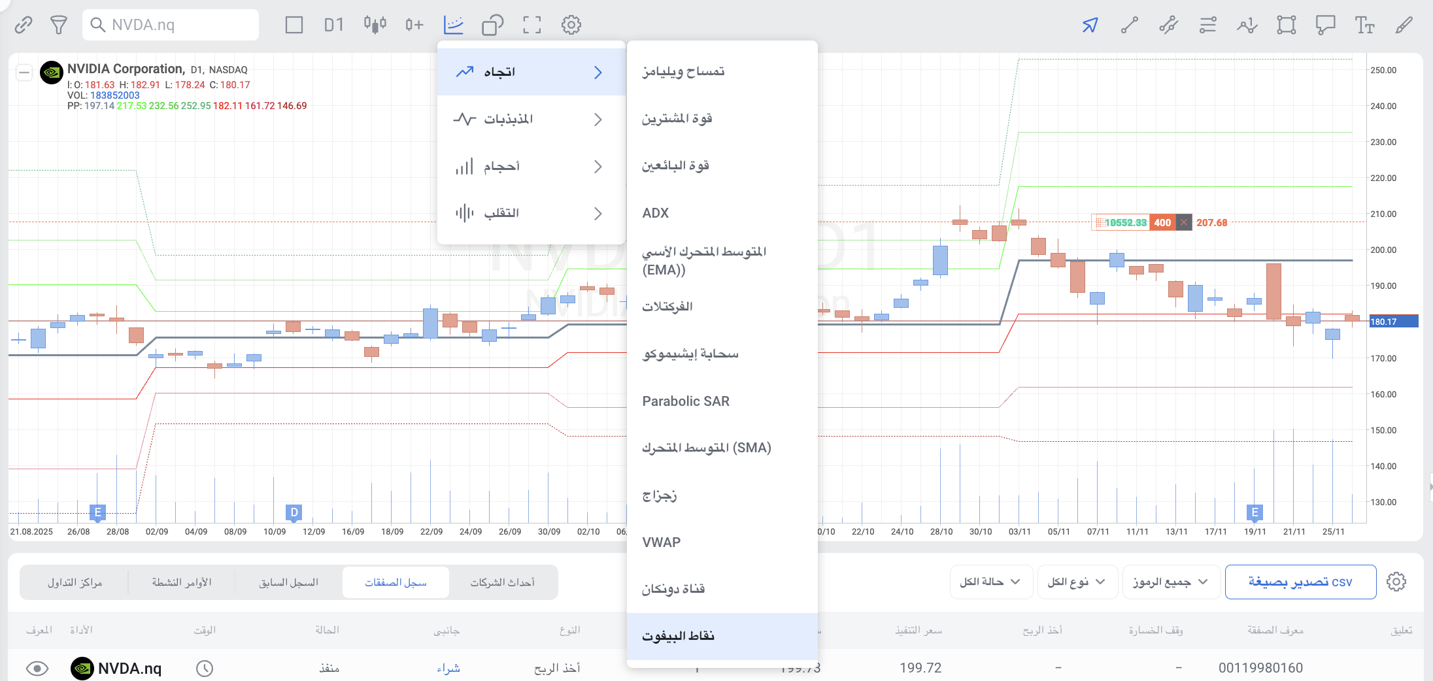Select the text label tool
1433x681 pixels.
tap(1364, 25)
